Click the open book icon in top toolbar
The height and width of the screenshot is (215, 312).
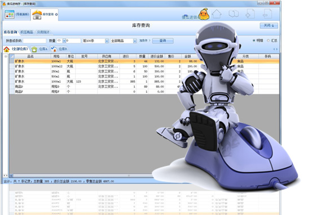234,14
